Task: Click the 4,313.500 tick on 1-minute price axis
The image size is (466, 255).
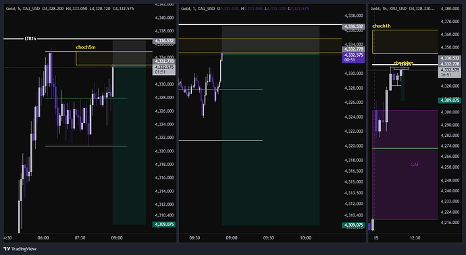Action: 354,193
